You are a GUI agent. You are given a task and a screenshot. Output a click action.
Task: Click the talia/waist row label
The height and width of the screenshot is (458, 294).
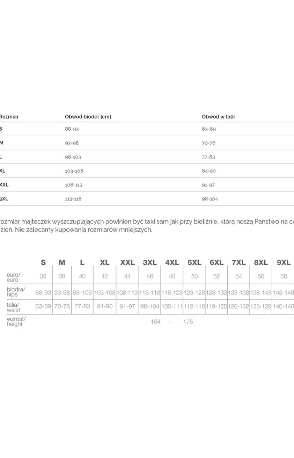point(13,308)
